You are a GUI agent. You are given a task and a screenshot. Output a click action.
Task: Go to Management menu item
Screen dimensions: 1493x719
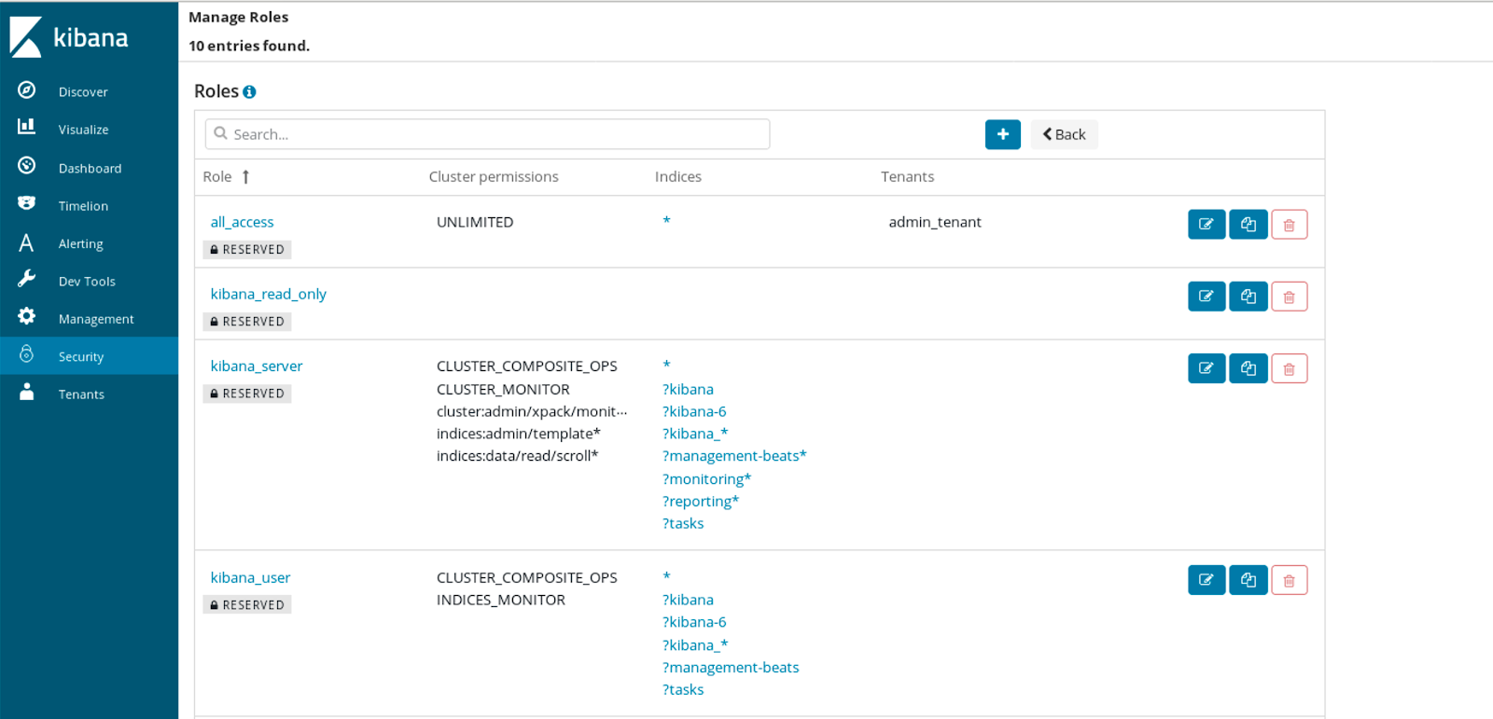(x=96, y=319)
